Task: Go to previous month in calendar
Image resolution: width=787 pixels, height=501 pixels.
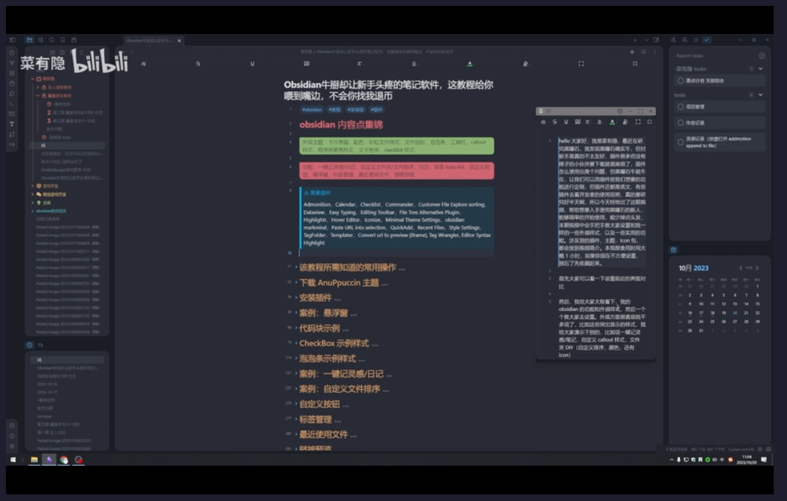Action: click(x=741, y=268)
